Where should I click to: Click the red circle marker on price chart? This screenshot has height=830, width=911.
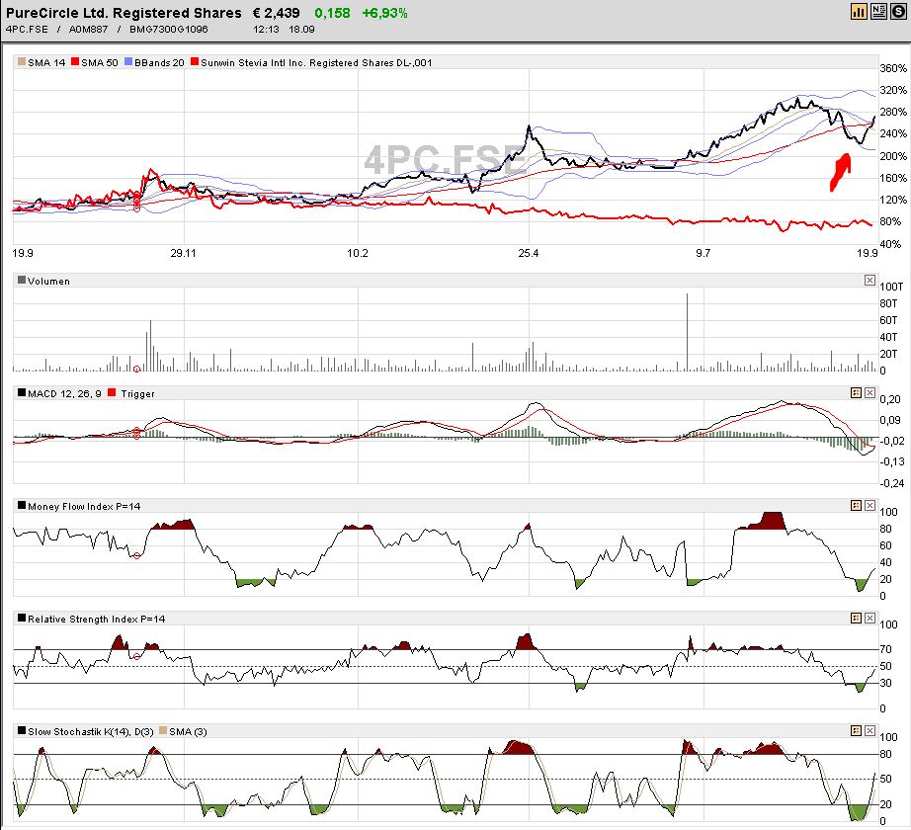[136, 209]
